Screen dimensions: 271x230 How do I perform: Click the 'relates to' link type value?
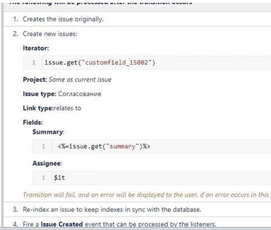67,108
